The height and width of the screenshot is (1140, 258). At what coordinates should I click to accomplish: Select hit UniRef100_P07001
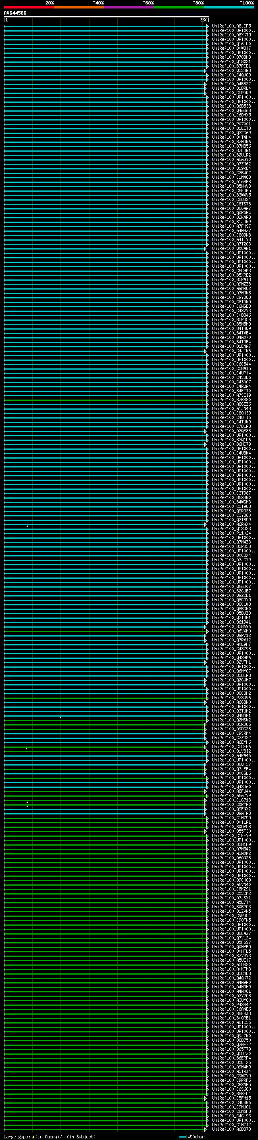[x=231, y=124]
